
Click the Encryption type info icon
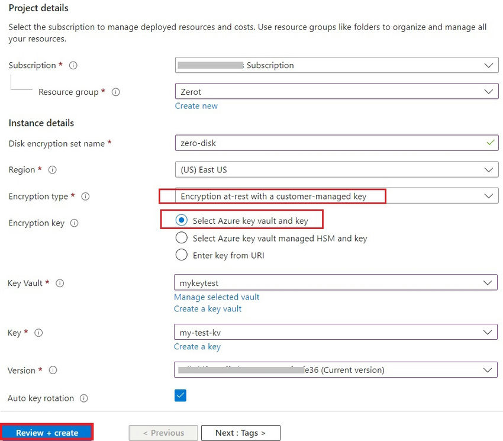tap(85, 197)
